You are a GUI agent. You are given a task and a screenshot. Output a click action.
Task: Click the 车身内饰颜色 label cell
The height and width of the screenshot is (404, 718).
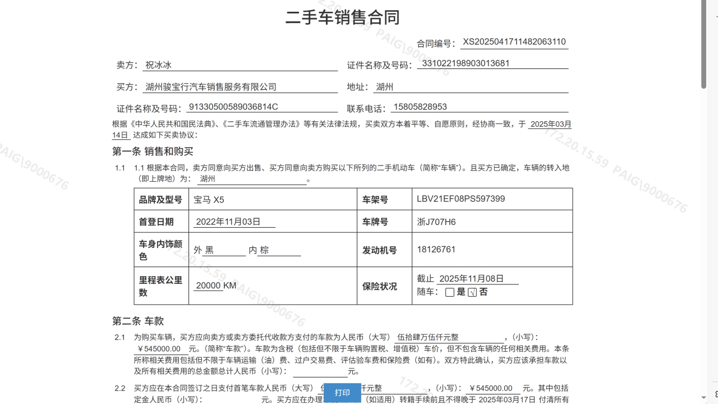[162, 250]
